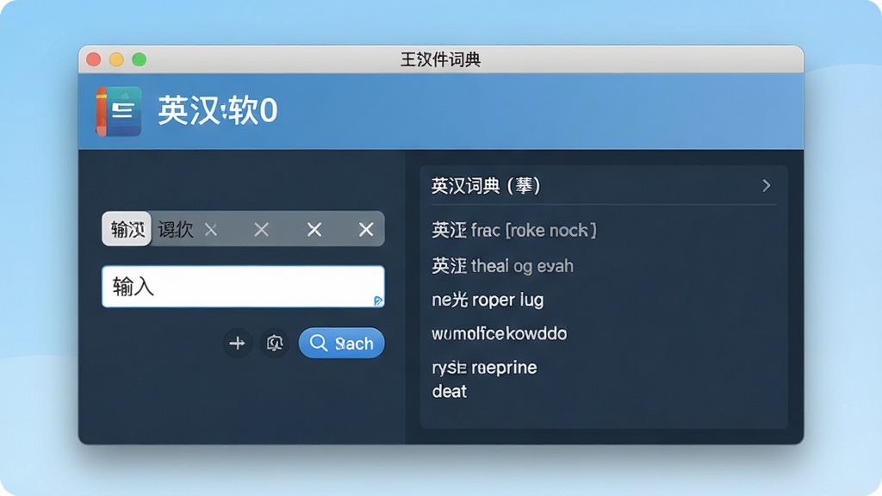Select result 'theal og eyah'

(x=503, y=265)
